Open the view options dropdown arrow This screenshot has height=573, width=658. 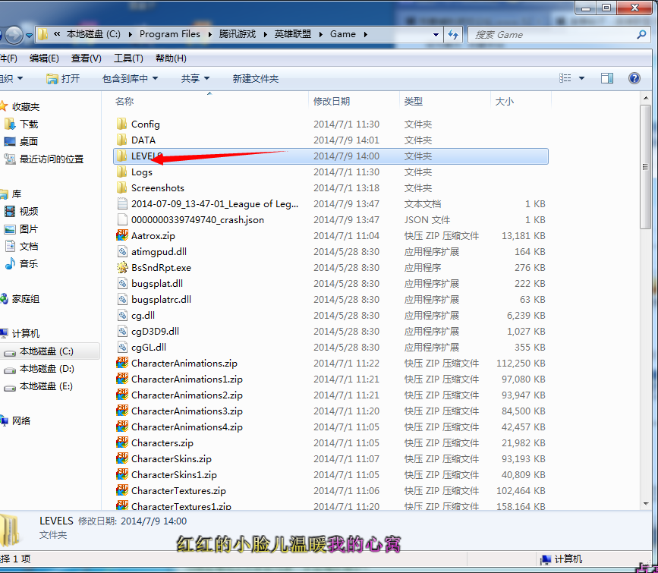[x=581, y=78]
